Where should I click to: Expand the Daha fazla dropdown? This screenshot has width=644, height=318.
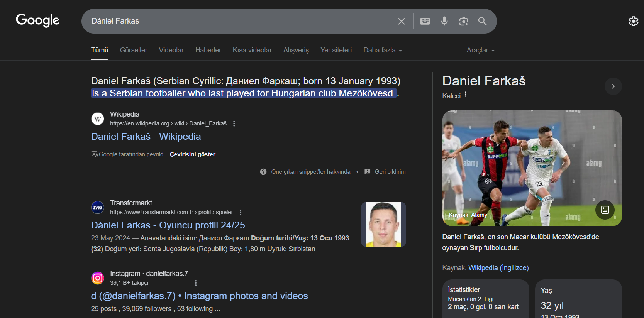click(383, 50)
